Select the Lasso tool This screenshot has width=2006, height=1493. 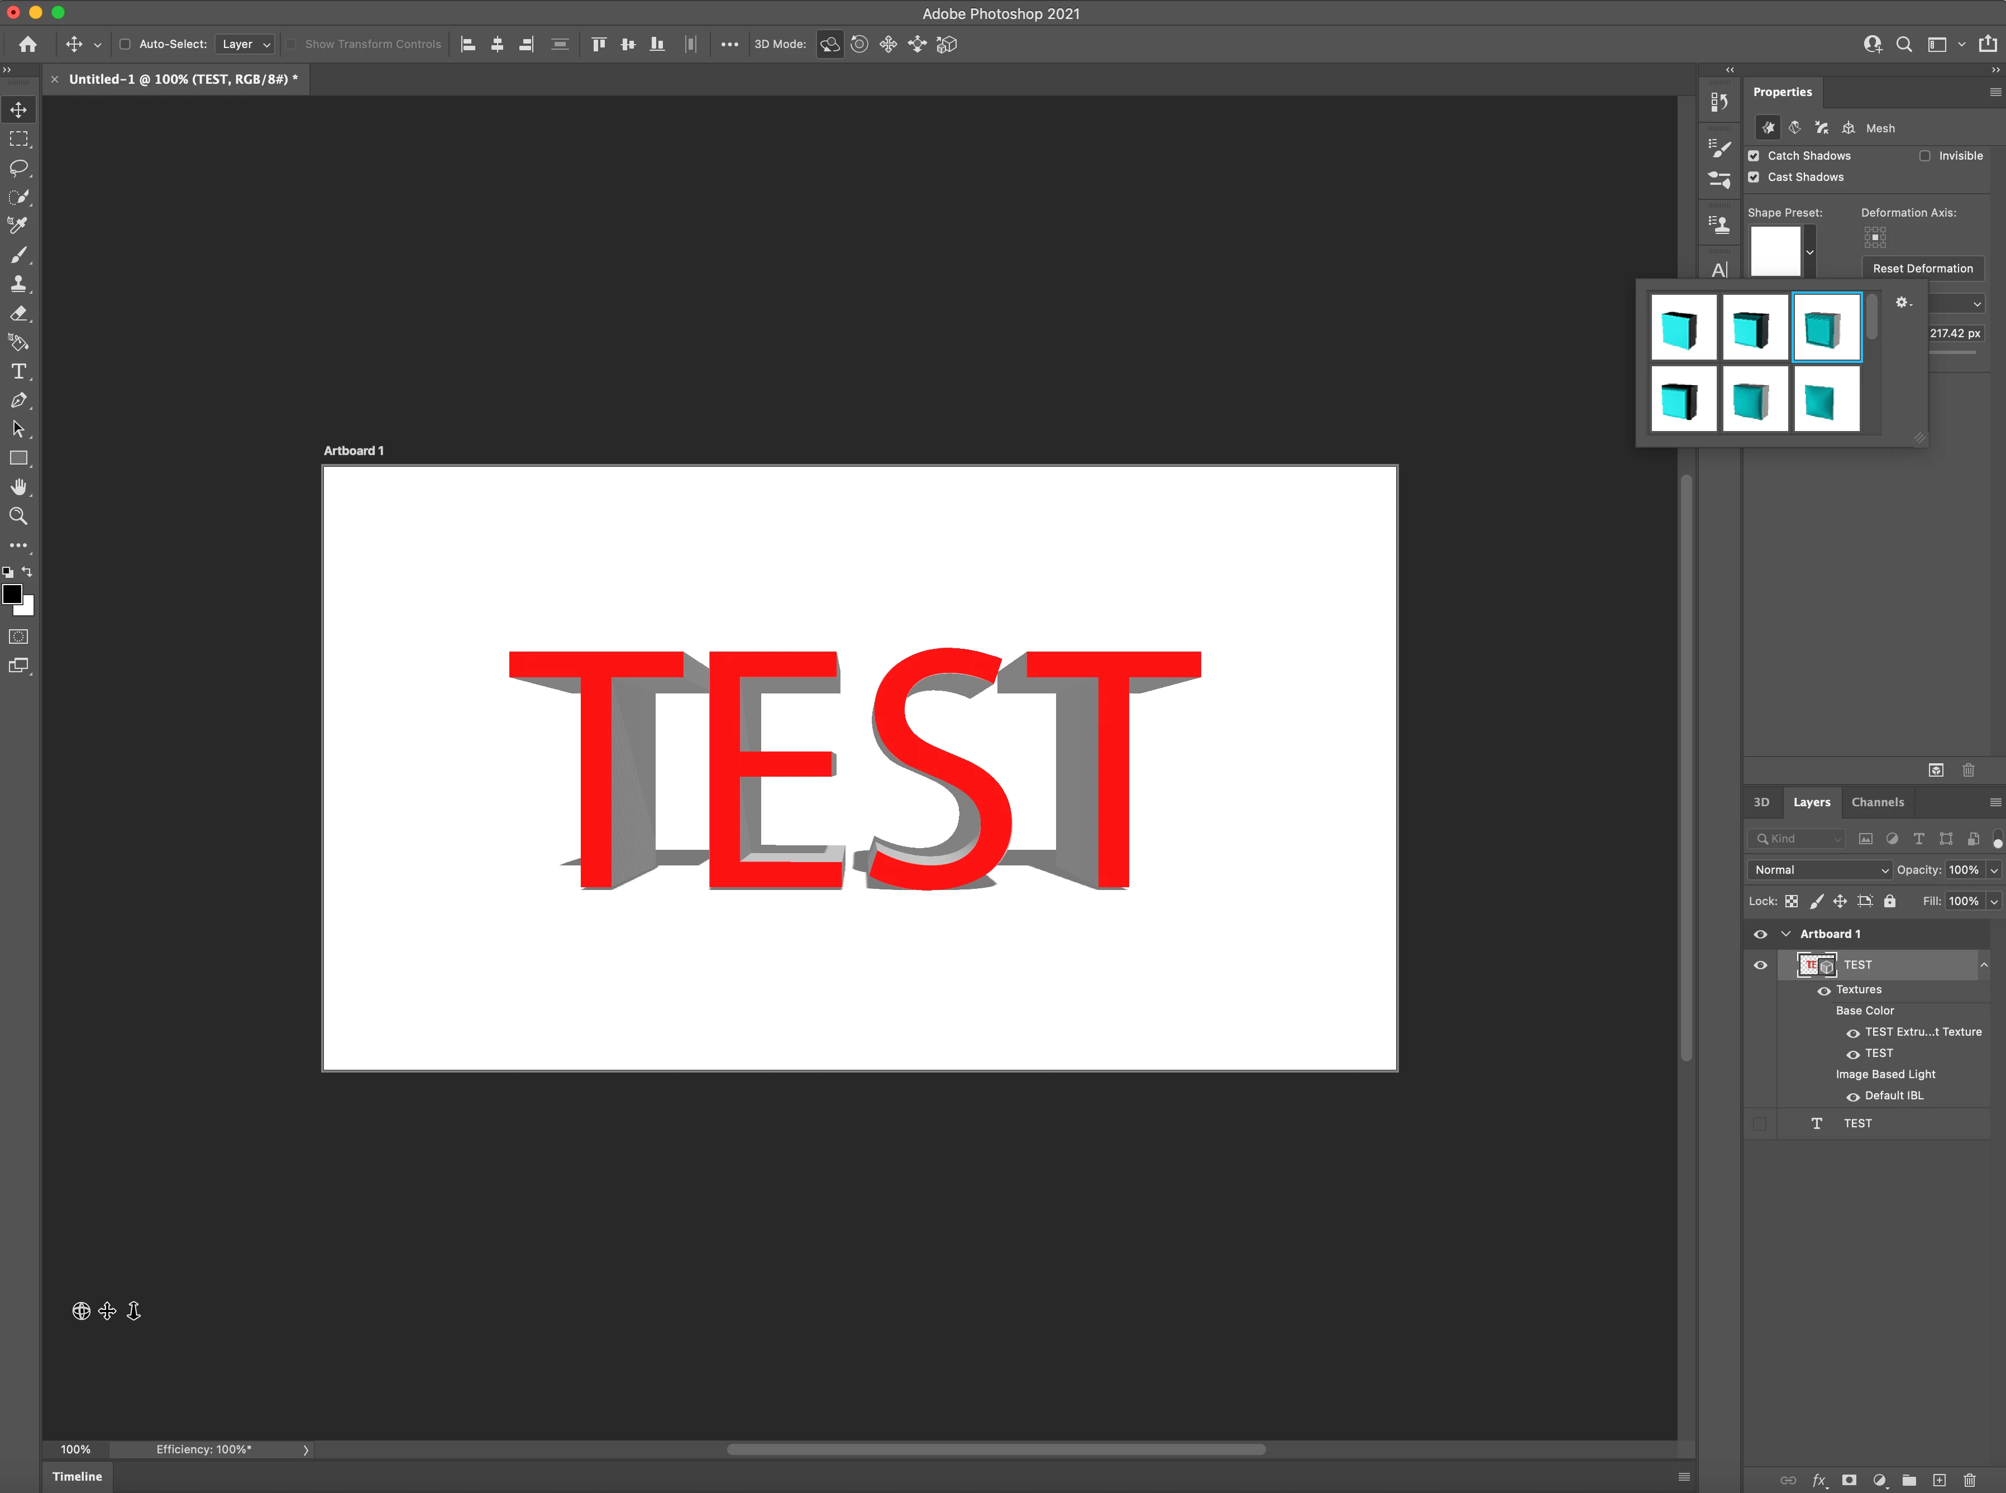(18, 168)
